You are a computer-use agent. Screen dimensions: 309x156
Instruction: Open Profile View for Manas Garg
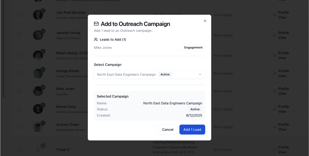click(283, 109)
